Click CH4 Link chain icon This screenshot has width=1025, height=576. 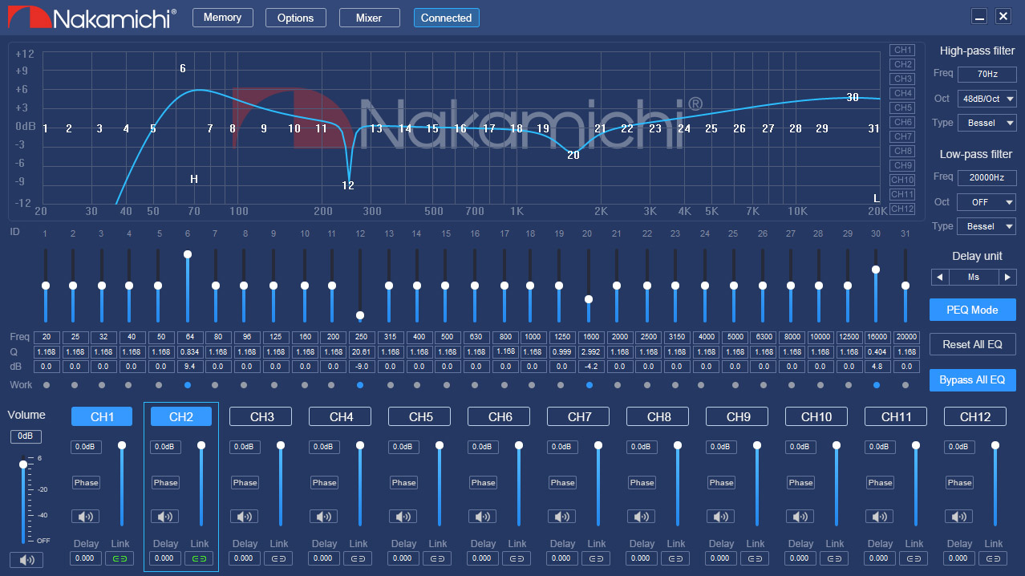(358, 558)
